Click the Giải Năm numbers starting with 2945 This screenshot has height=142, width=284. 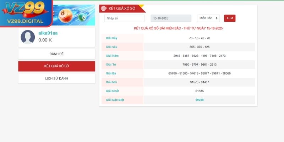(200, 56)
